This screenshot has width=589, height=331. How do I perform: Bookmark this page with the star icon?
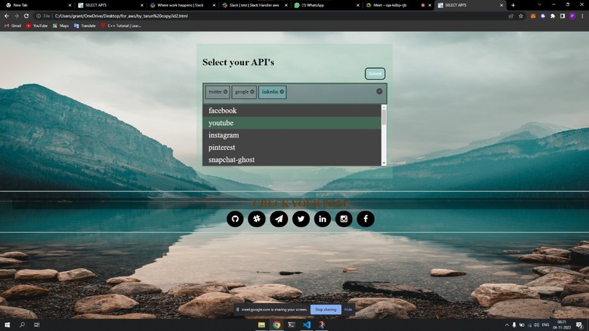[521, 16]
